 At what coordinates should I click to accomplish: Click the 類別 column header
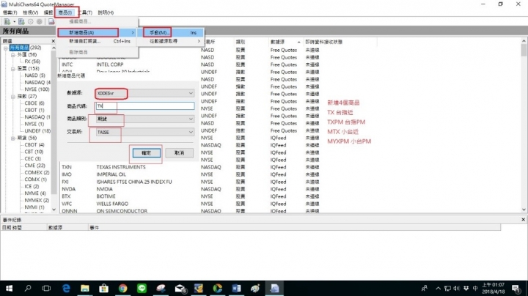click(x=251, y=42)
